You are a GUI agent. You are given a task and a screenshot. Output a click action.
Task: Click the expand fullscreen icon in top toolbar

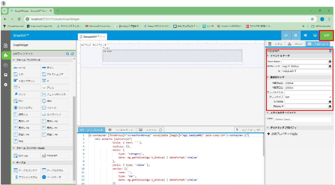pos(296,35)
